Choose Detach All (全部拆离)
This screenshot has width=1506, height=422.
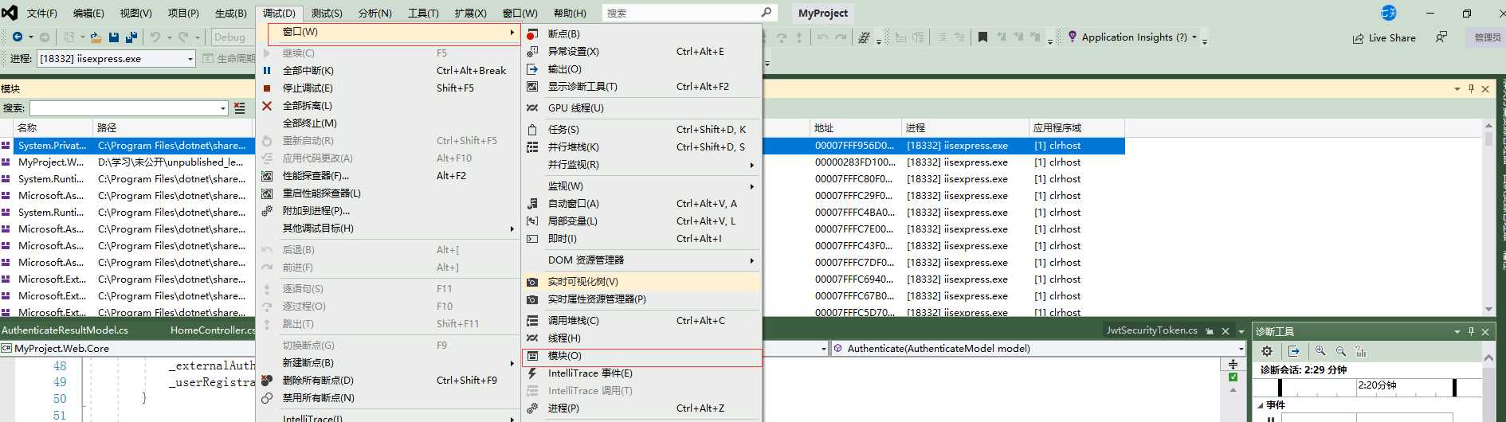[x=388, y=105]
